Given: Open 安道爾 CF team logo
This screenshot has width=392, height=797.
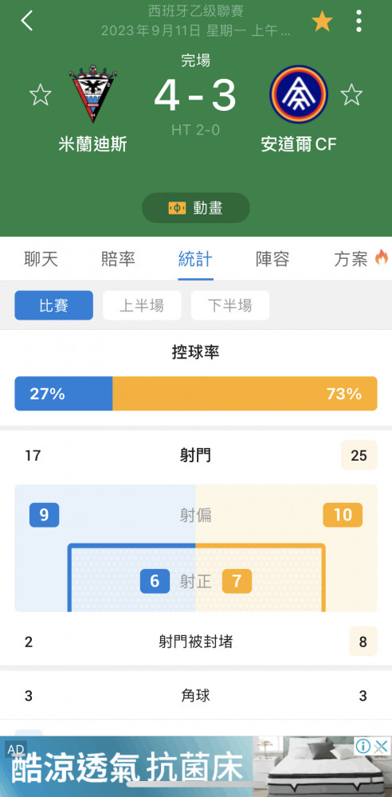Looking at the screenshot, I should pos(299,94).
